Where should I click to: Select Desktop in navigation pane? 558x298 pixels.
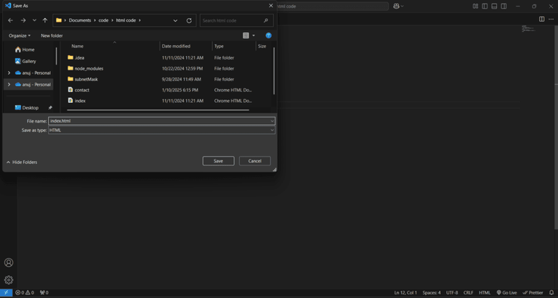click(x=27, y=107)
